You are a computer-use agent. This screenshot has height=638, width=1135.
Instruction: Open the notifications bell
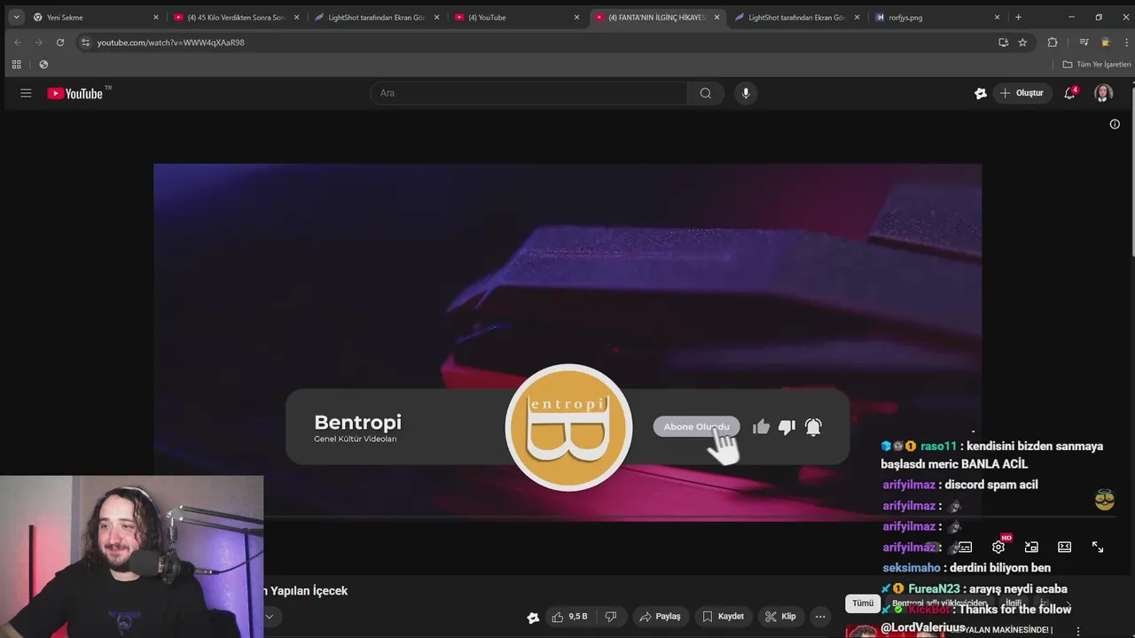(1069, 93)
